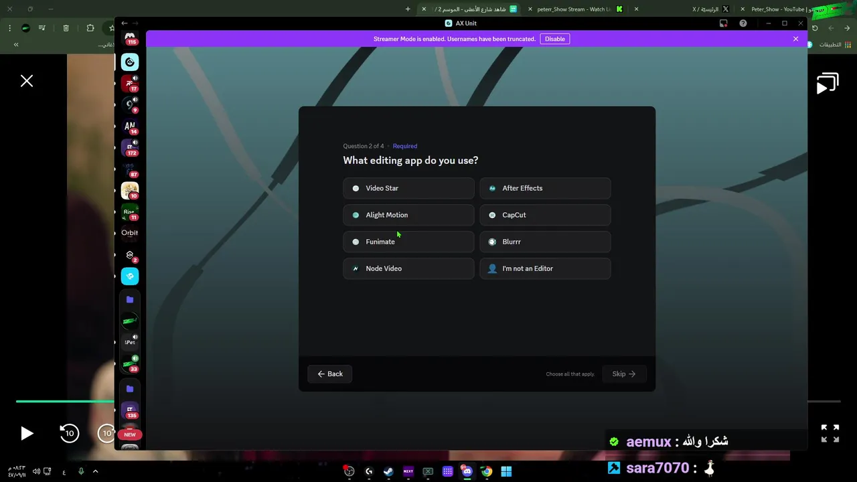The width and height of the screenshot is (857, 482).
Task: Pick the Funimate option
Action: click(x=408, y=242)
